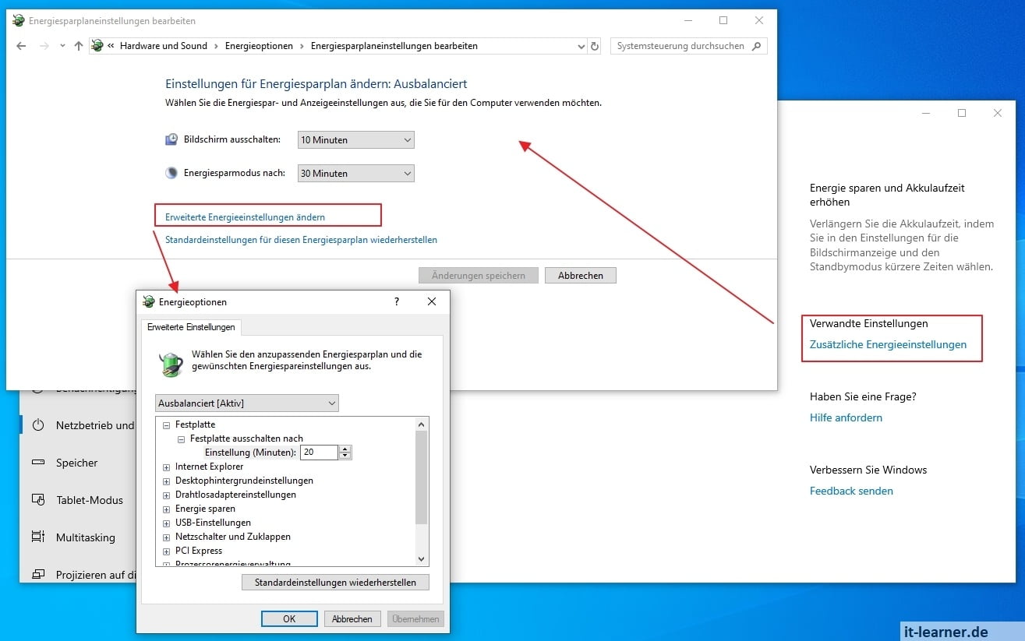Open the Bildschirm ausschalten dropdown
The height and width of the screenshot is (641, 1025).
tap(356, 140)
